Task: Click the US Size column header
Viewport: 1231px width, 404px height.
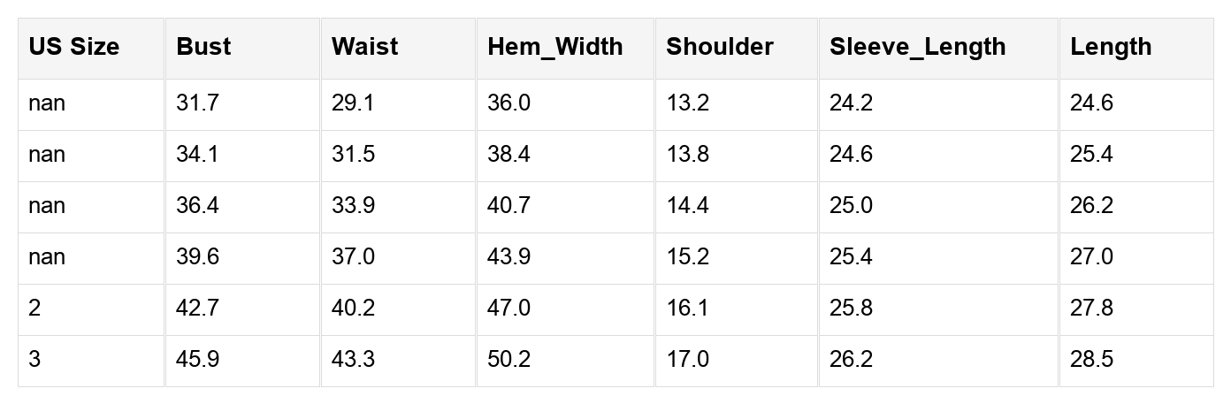Action: click(73, 47)
